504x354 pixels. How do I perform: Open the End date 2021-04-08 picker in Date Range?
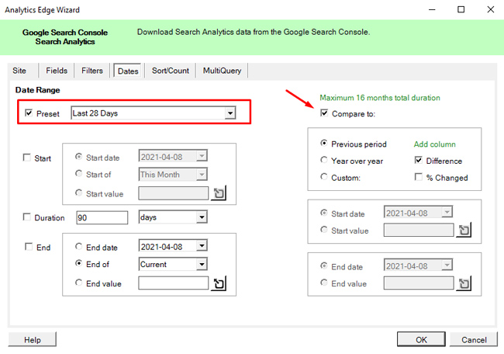click(x=202, y=246)
